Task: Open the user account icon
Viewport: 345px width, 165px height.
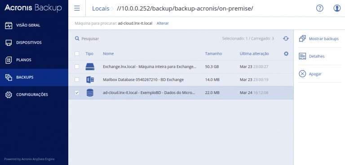Action: (337, 8)
